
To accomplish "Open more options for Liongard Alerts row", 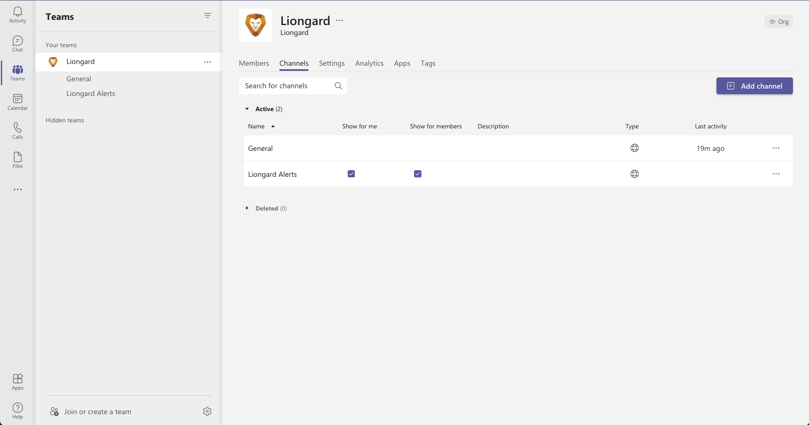I will pos(776,174).
